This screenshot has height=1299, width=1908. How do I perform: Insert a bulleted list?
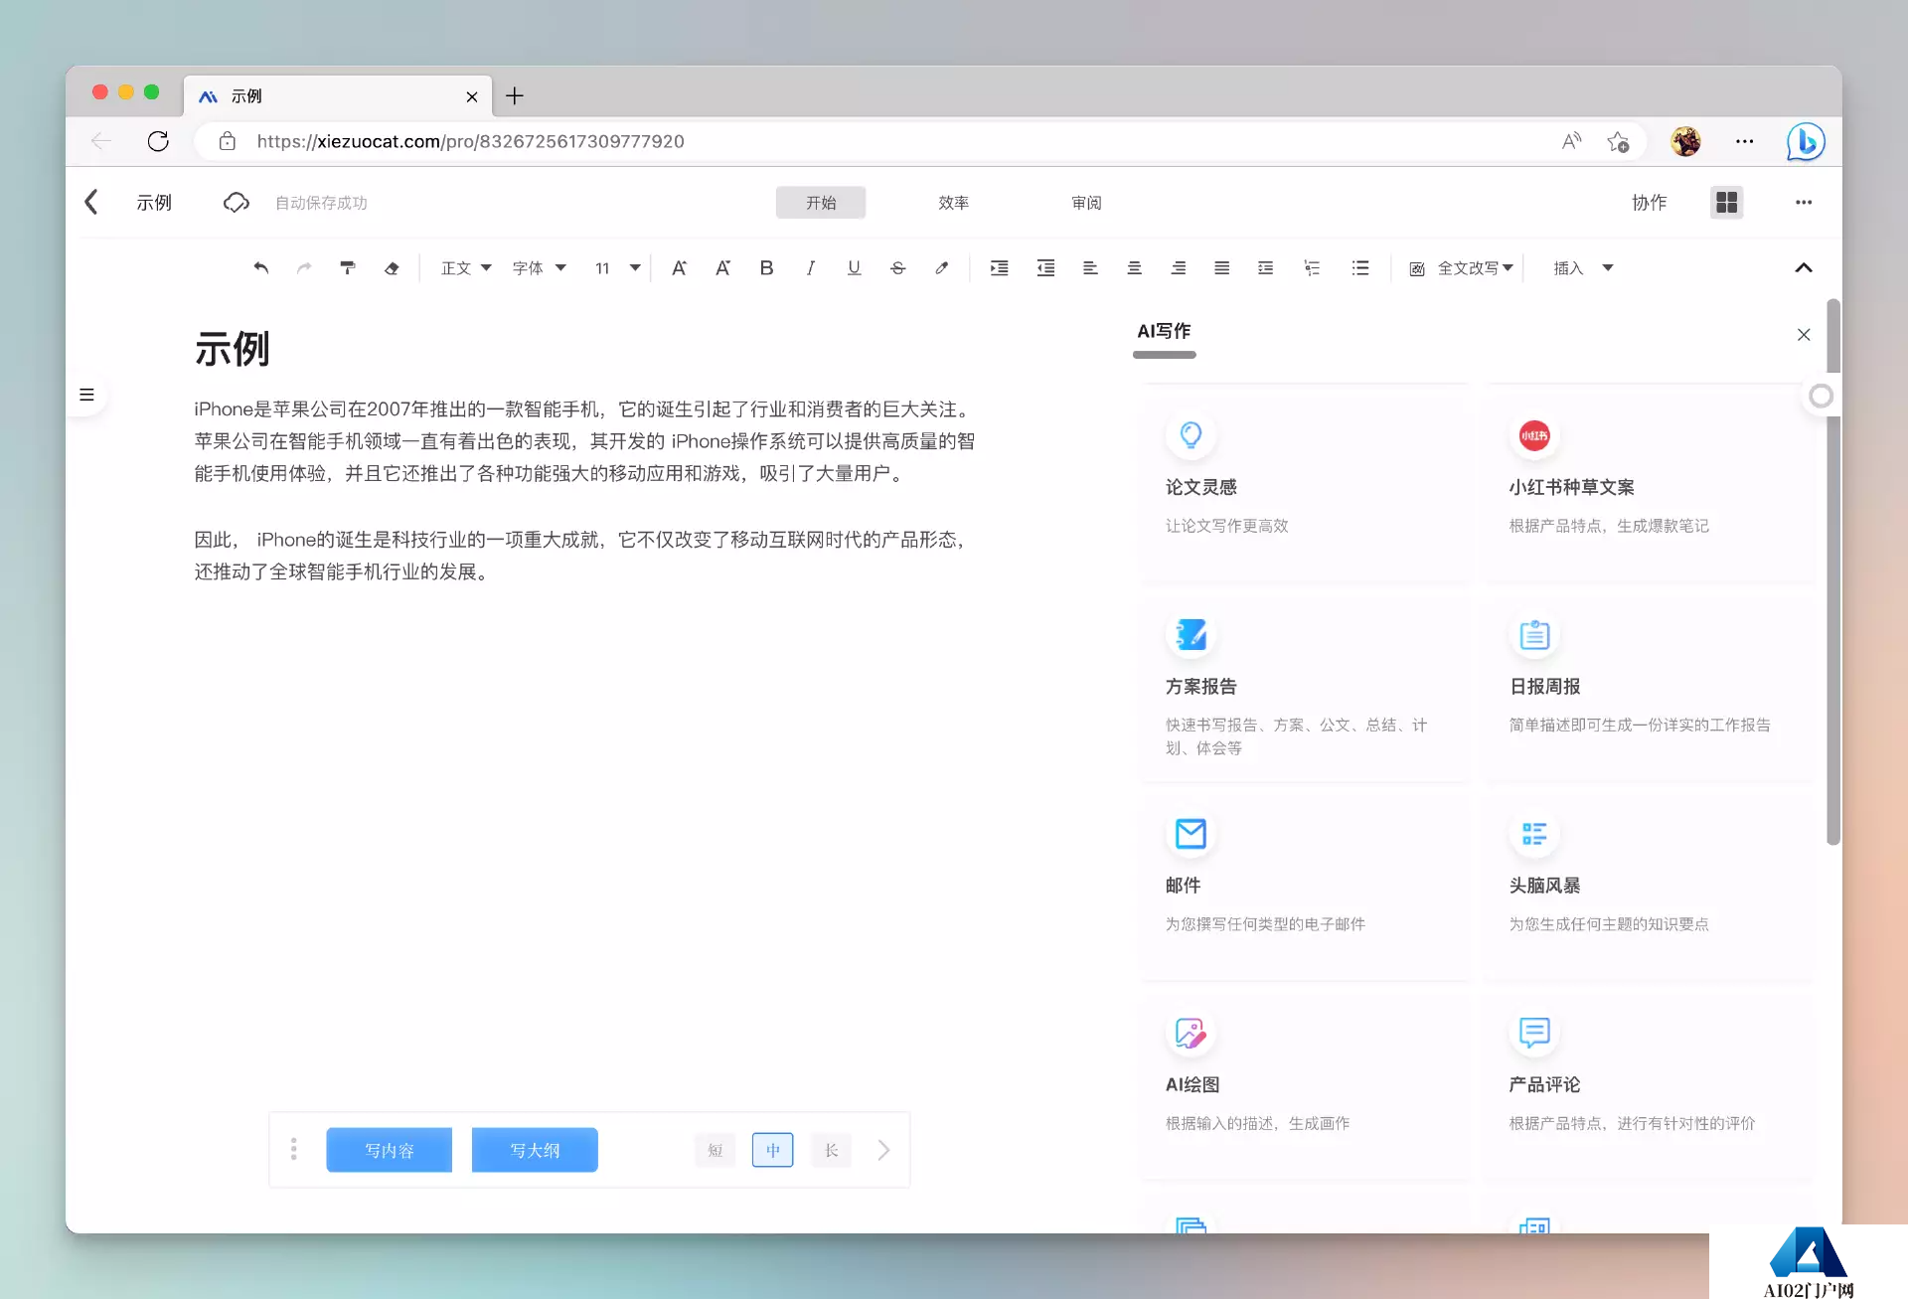click(x=1360, y=267)
